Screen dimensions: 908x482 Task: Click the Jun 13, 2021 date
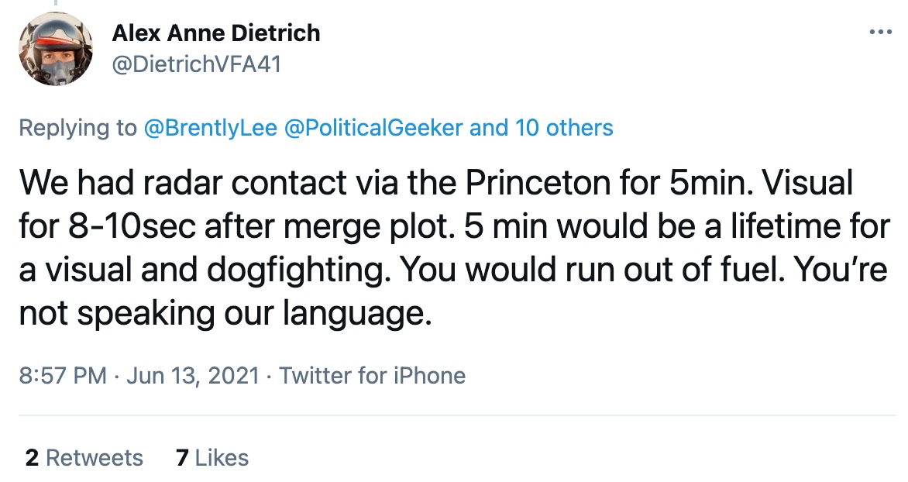point(192,377)
